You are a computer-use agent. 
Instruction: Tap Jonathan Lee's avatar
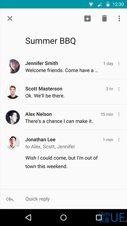pos(13,143)
